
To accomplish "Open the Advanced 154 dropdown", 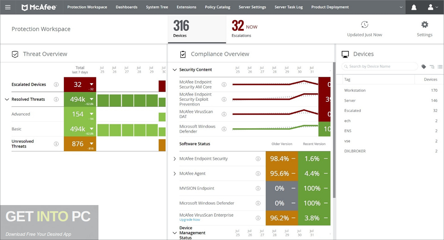I will pyautogui.click(x=91, y=114).
